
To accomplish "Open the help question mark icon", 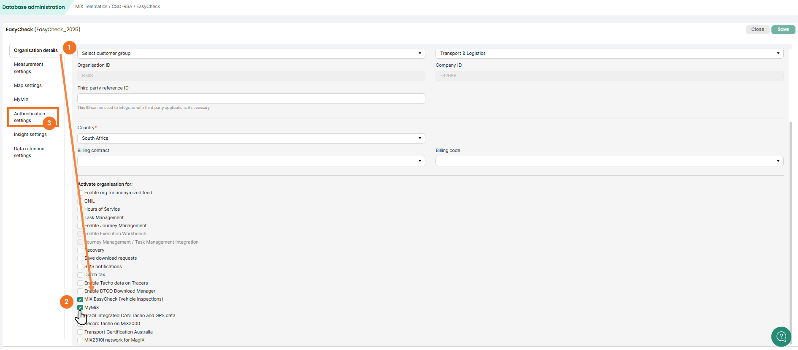I will [781, 336].
